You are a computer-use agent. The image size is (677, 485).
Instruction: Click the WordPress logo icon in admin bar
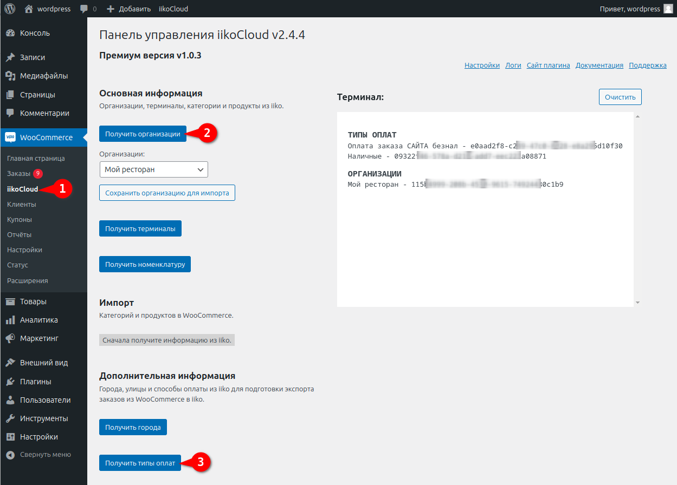click(x=10, y=9)
